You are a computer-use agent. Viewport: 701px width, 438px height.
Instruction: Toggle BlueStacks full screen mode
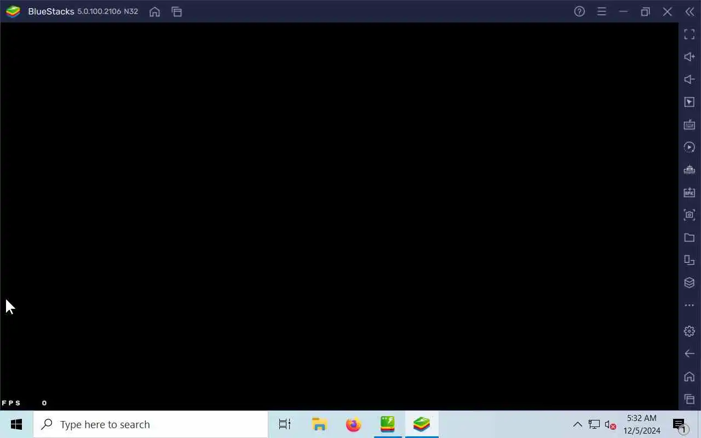(x=689, y=34)
